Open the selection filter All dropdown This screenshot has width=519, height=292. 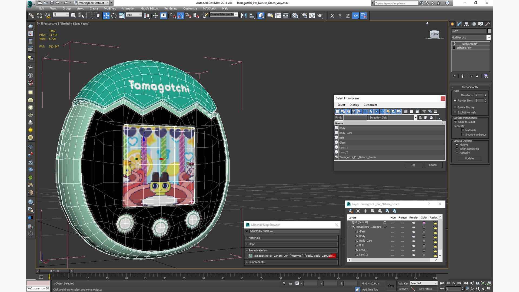(x=61, y=15)
